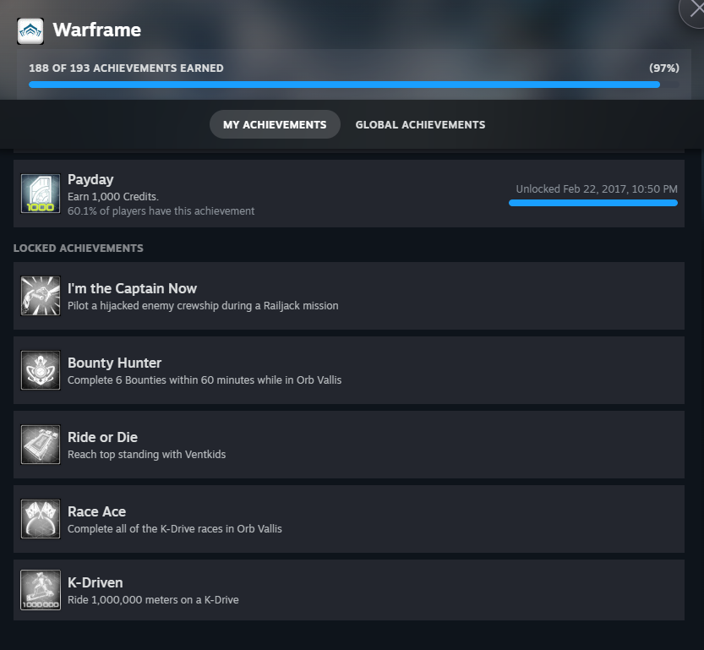Switch to the My Achievements tab
Viewport: 704px width, 650px height.
click(x=275, y=124)
